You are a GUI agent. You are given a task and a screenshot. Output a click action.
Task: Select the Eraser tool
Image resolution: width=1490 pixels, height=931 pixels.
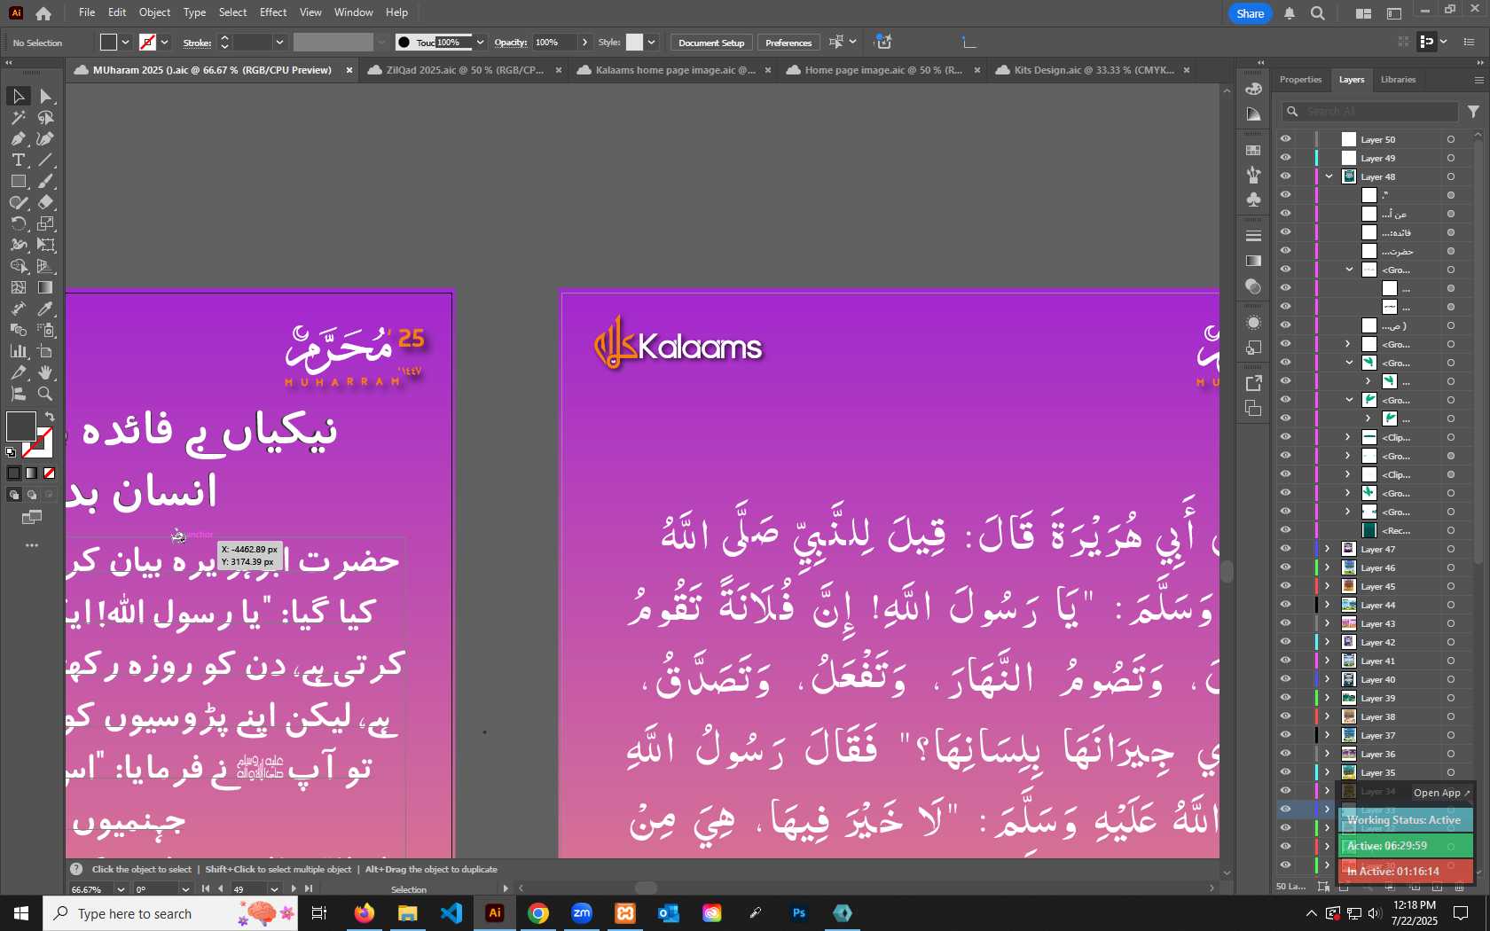(46, 202)
